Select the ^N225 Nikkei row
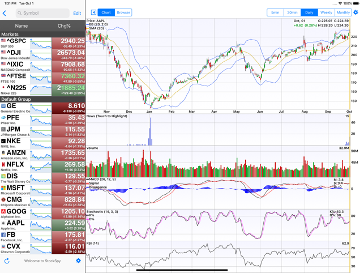The width and height of the screenshot is (364, 273). point(42,90)
